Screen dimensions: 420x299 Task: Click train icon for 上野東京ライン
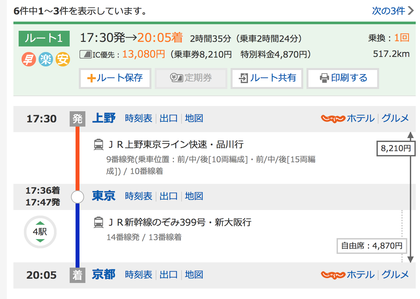coord(98,144)
